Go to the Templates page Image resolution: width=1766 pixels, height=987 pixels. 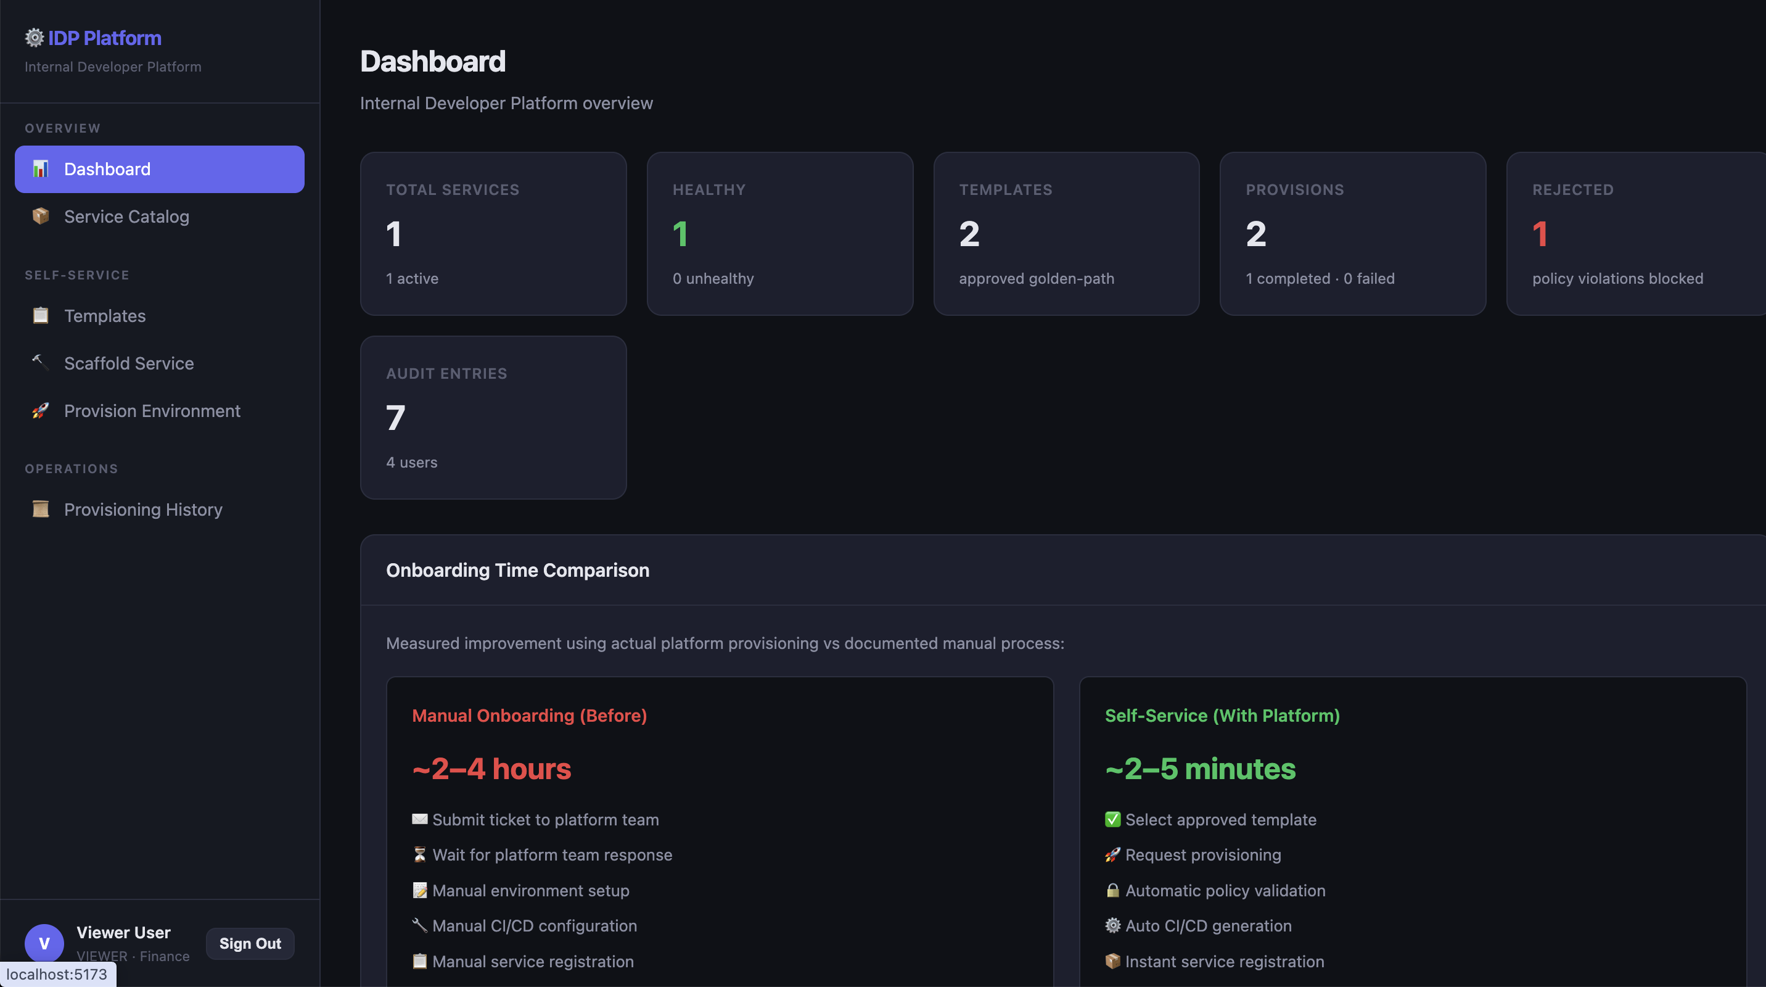[160, 315]
